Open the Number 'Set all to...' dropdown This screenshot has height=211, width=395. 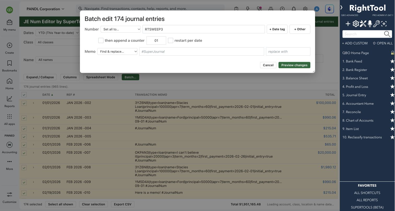[x=121, y=29]
